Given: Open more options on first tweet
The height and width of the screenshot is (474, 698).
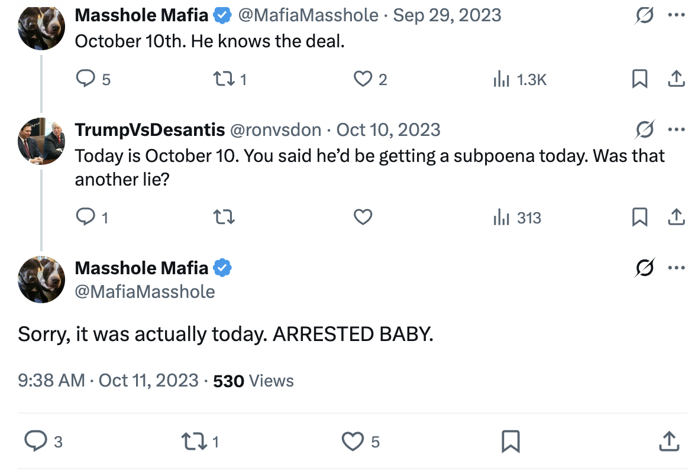Looking at the screenshot, I should [676, 15].
